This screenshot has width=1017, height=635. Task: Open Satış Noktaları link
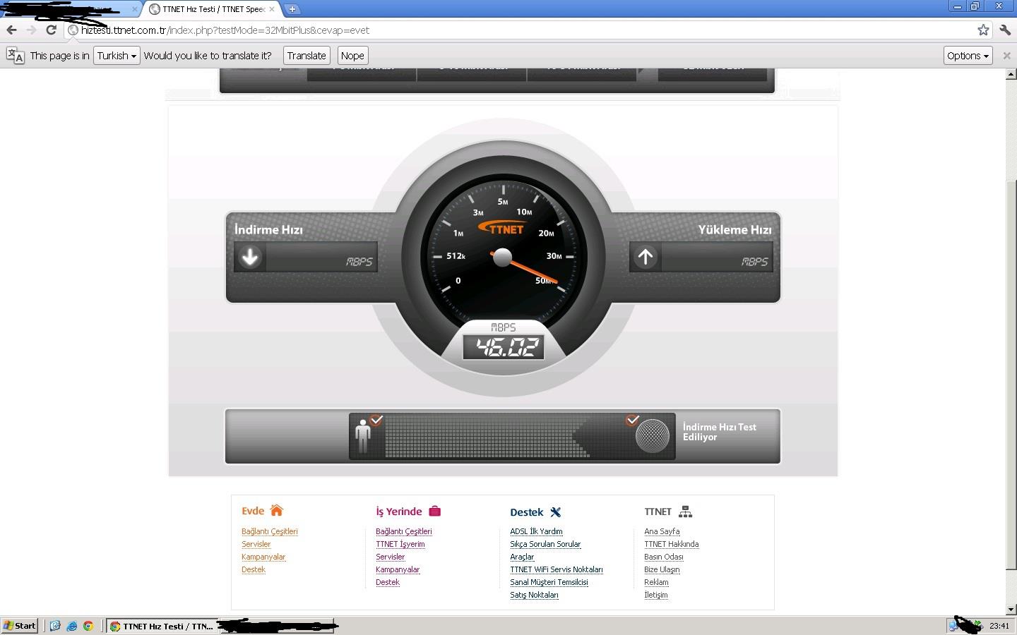534,595
